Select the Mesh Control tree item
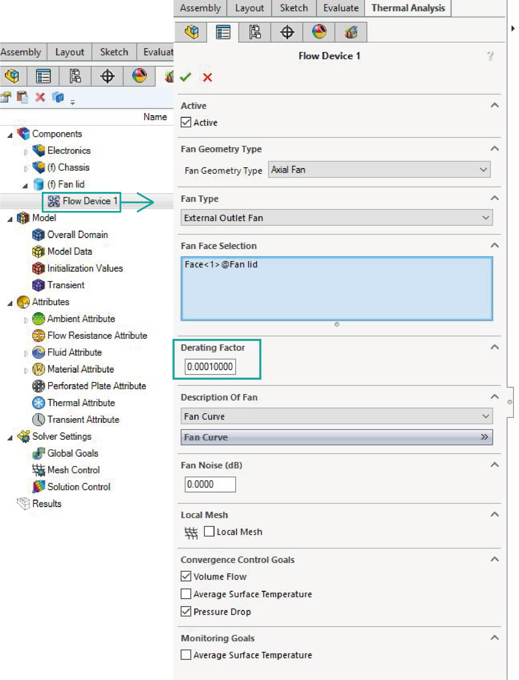 pyautogui.click(x=73, y=470)
